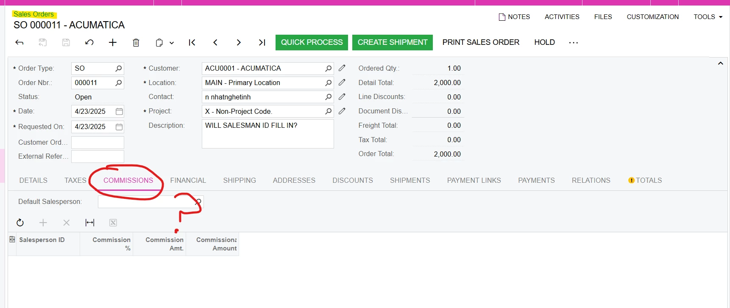This screenshot has height=308, width=730.
Task: Click the Save and Close icon
Action: click(x=43, y=42)
